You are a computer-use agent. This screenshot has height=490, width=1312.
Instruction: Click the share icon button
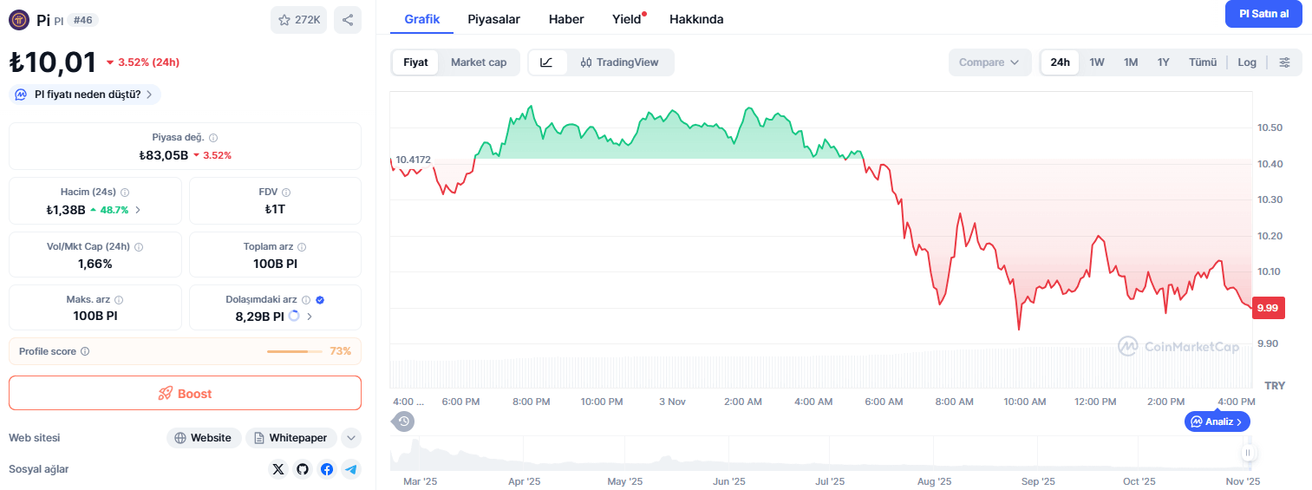348,19
